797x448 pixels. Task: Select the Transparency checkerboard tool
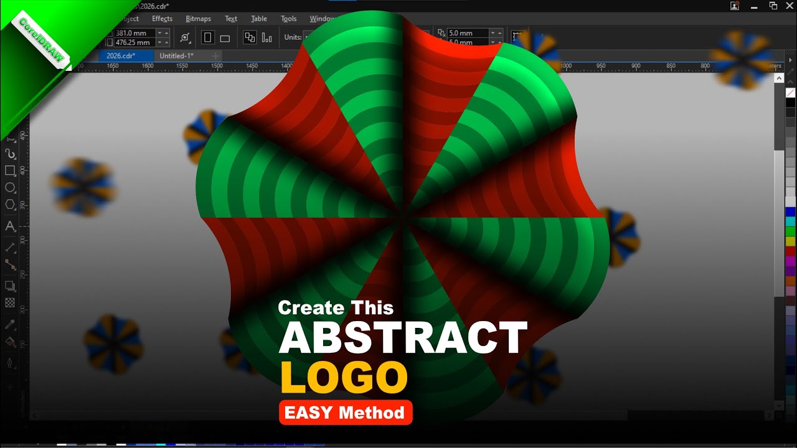(x=10, y=302)
